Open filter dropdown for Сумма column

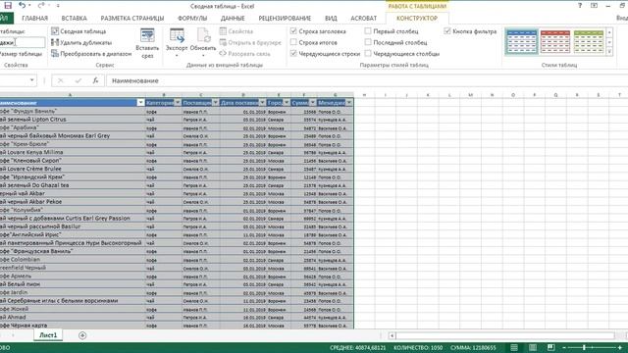(x=313, y=103)
